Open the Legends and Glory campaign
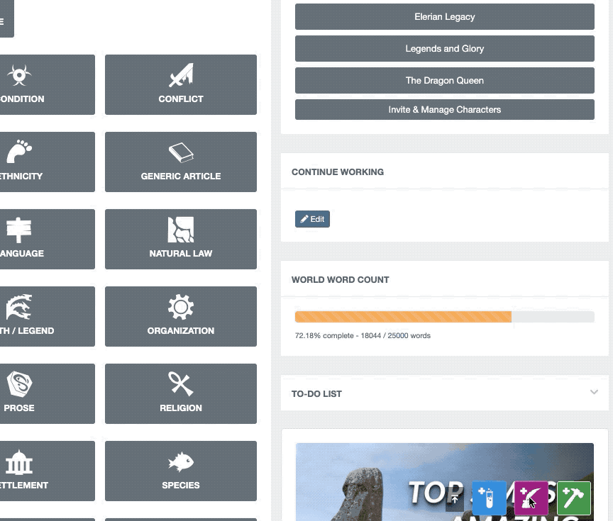Screen dimensions: 613x521 coord(445,49)
